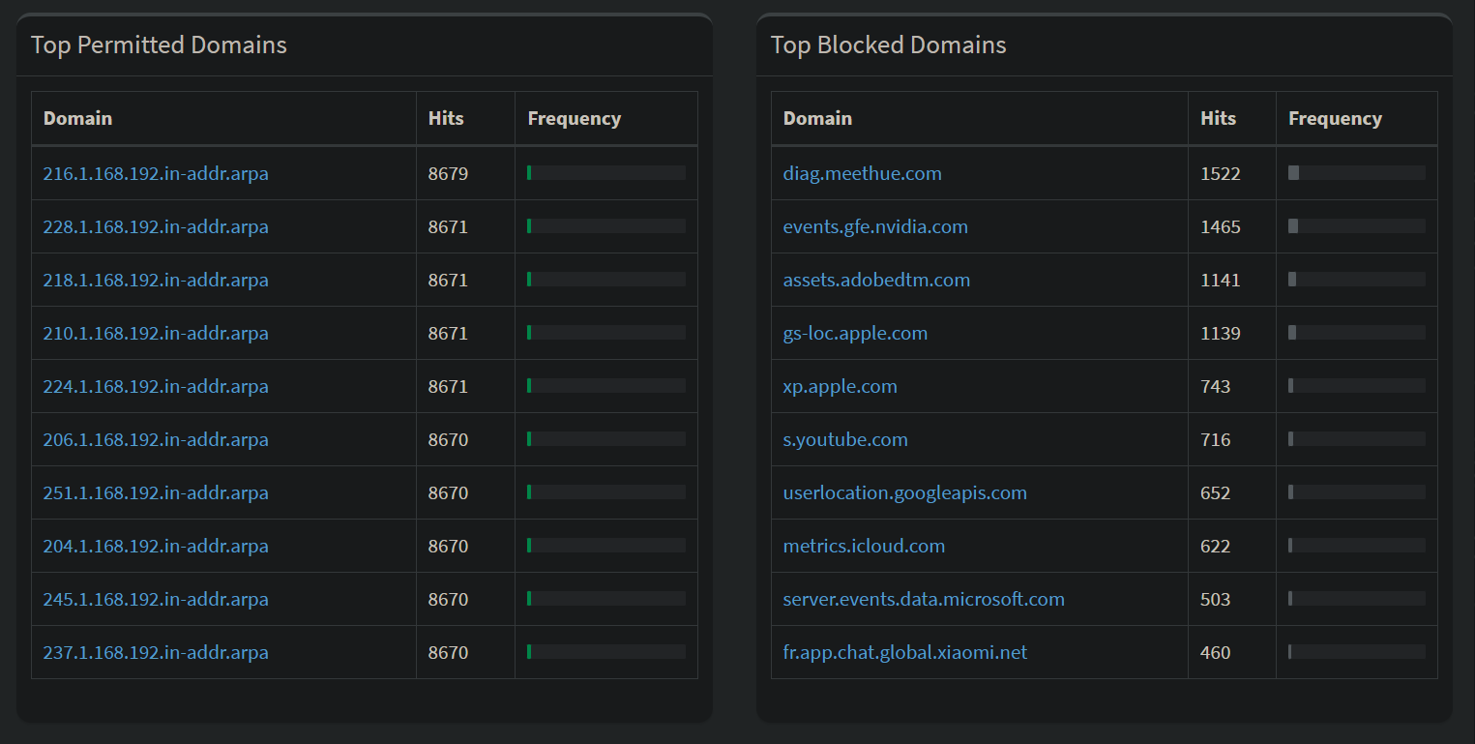Viewport: 1475px width, 744px height.
Task: Click frequency bar for 218.1.168.192.in-addr.arpa
Action: [x=606, y=279]
